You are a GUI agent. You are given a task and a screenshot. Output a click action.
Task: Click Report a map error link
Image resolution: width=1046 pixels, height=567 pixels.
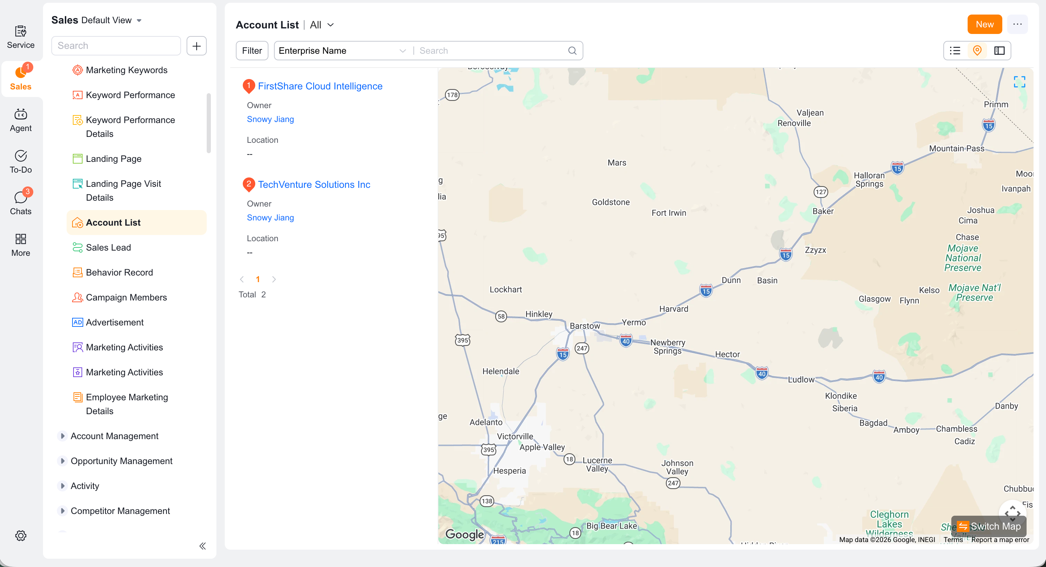pyautogui.click(x=1000, y=540)
